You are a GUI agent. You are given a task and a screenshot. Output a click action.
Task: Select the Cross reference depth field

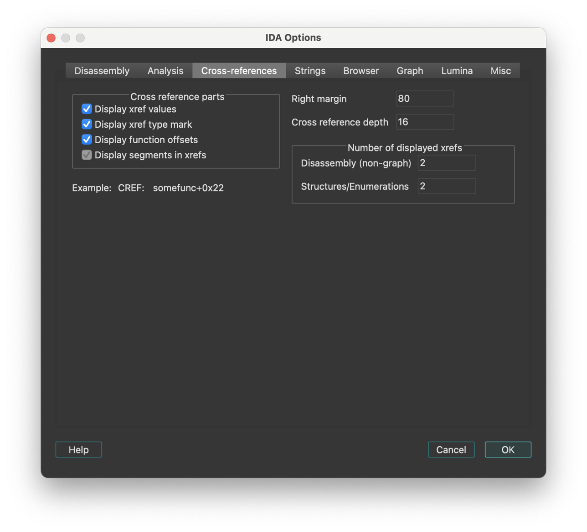(x=424, y=122)
